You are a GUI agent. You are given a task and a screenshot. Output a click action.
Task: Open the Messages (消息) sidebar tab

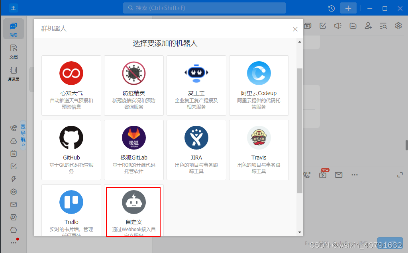tap(14, 29)
